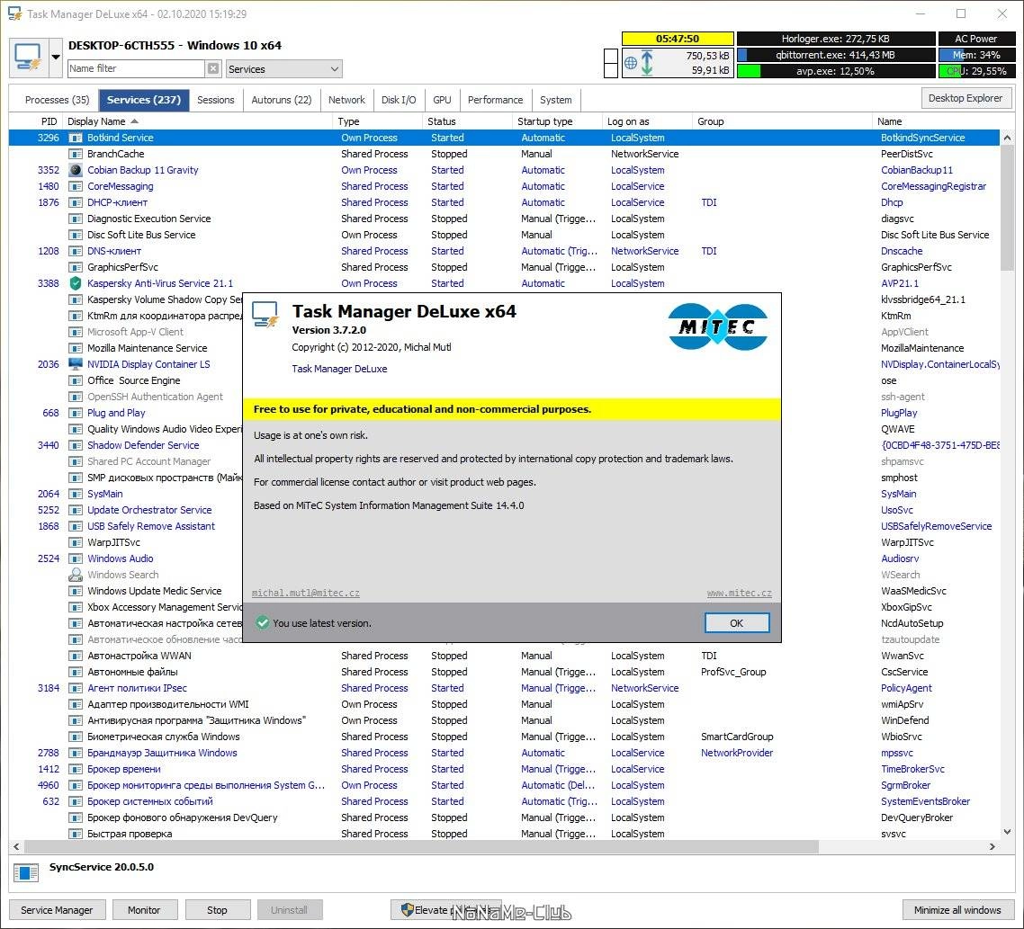Click the NVIDIA Display Container LS monitor icon
The width and height of the screenshot is (1024, 929).
(76, 364)
